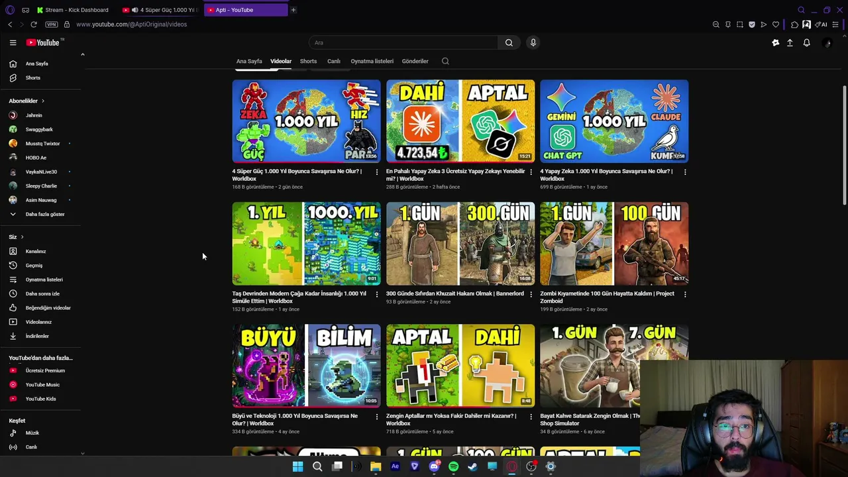Open more options for 'Büyü ve Teknoloji' video
This screenshot has width=848, height=477.
point(377,417)
